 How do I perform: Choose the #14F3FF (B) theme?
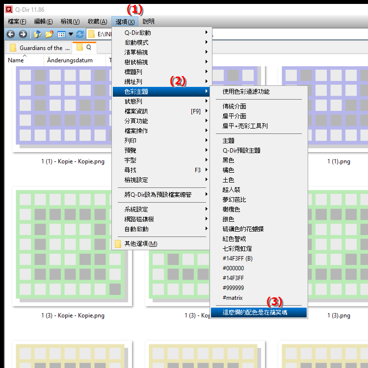click(259, 259)
